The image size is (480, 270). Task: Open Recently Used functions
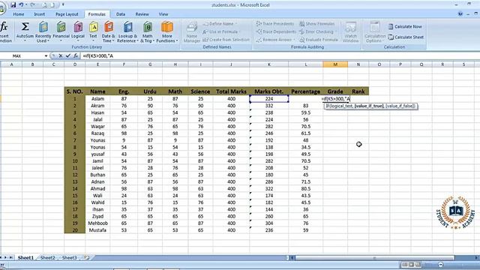[x=43, y=31]
